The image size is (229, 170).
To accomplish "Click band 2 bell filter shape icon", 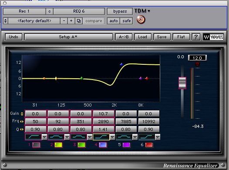I will [56, 137].
